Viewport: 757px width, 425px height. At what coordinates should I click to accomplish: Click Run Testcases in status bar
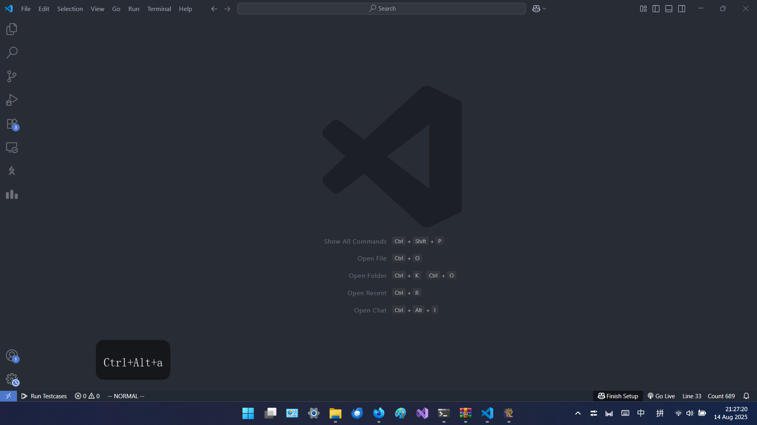coord(44,396)
